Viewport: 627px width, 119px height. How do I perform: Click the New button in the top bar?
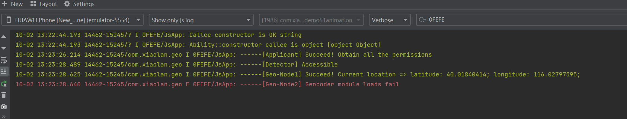(x=12, y=4)
